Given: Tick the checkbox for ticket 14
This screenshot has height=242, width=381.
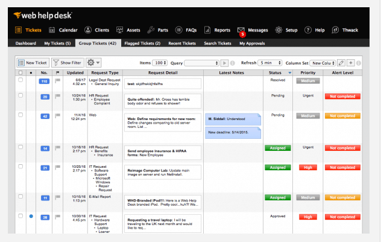Looking at the screenshot, I should click(20, 147).
